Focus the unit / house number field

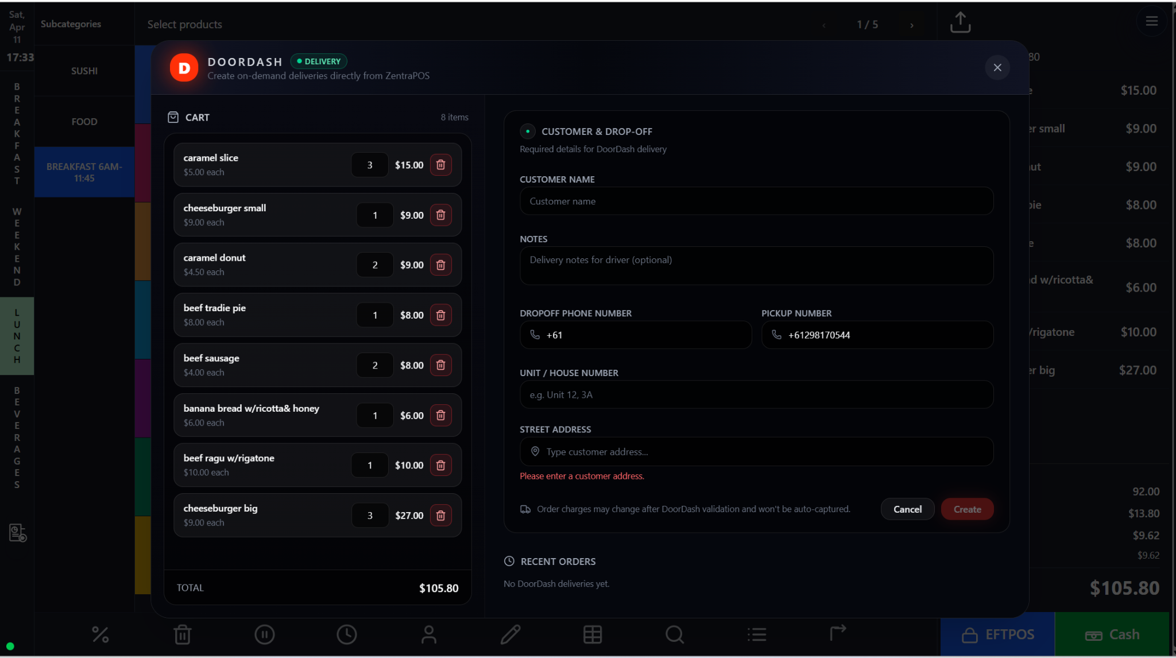(x=756, y=394)
